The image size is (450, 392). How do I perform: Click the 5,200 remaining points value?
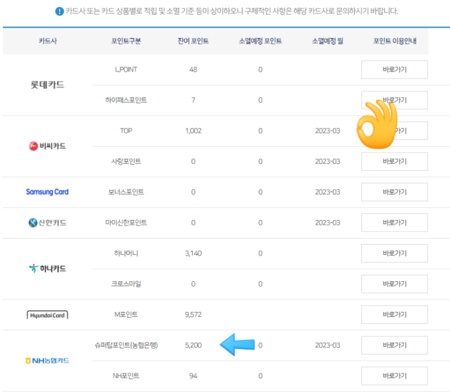coord(193,345)
